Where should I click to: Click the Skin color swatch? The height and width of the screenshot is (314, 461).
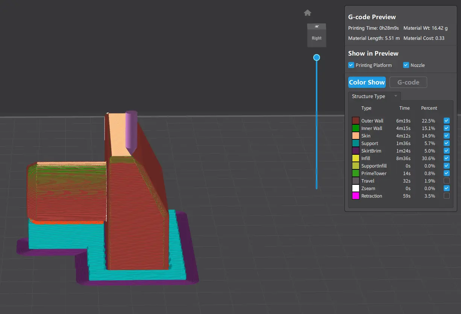356,136
